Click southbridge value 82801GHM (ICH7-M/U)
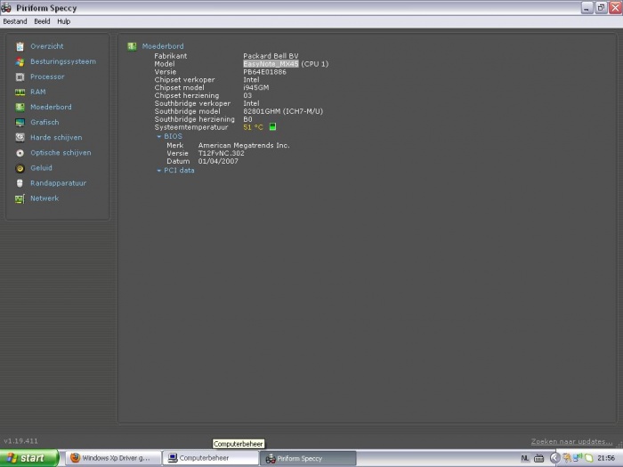The image size is (623, 467). (283, 111)
